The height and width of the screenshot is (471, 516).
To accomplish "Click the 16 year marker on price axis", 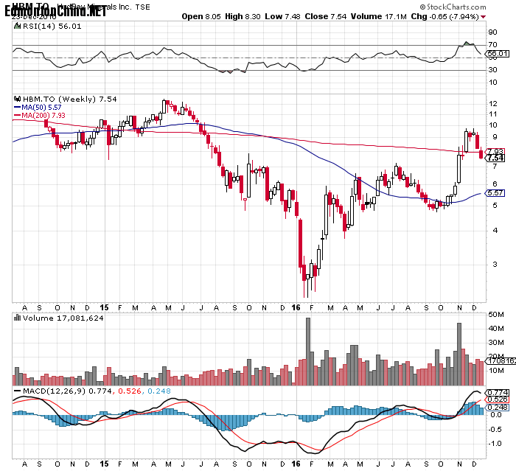I will coord(296,308).
